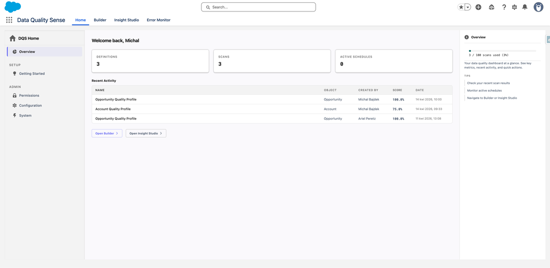The image size is (550, 268).
Task: Click the Score column header
Action: [398, 90]
